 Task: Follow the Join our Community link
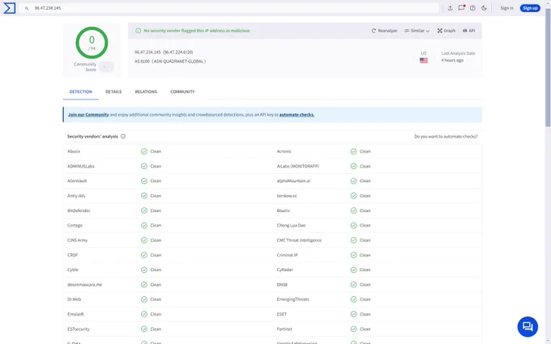(x=88, y=115)
